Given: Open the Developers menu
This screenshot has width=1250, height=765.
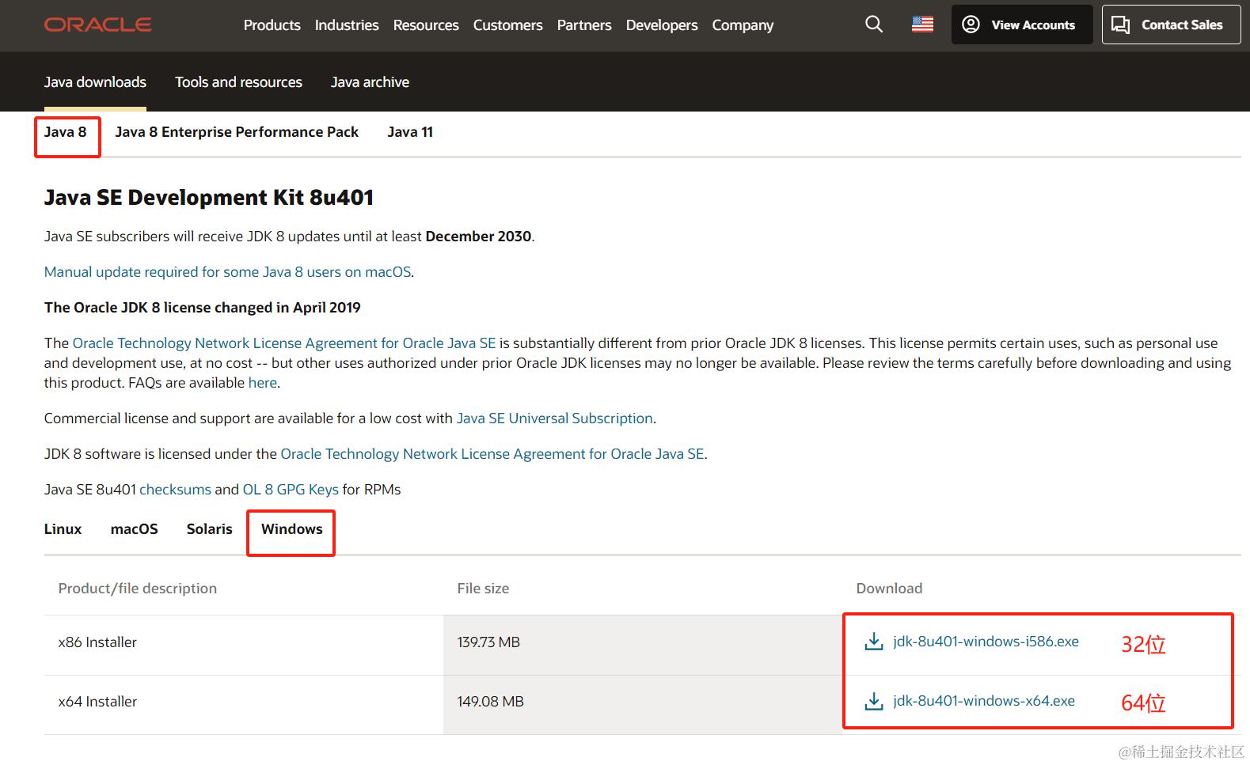Looking at the screenshot, I should [x=662, y=25].
